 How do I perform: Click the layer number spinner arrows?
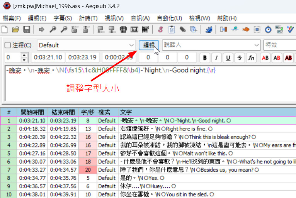(24, 58)
